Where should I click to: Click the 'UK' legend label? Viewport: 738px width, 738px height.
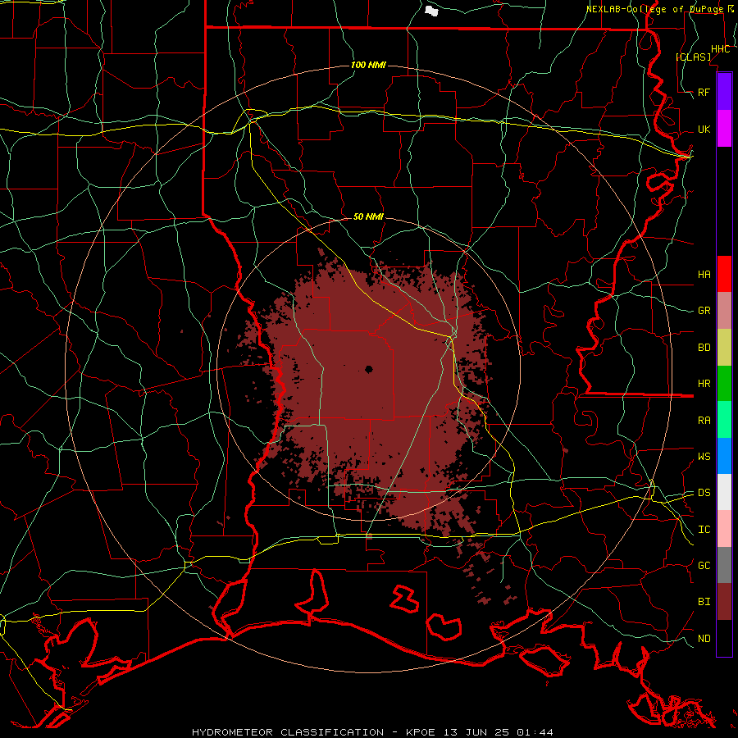(x=704, y=130)
